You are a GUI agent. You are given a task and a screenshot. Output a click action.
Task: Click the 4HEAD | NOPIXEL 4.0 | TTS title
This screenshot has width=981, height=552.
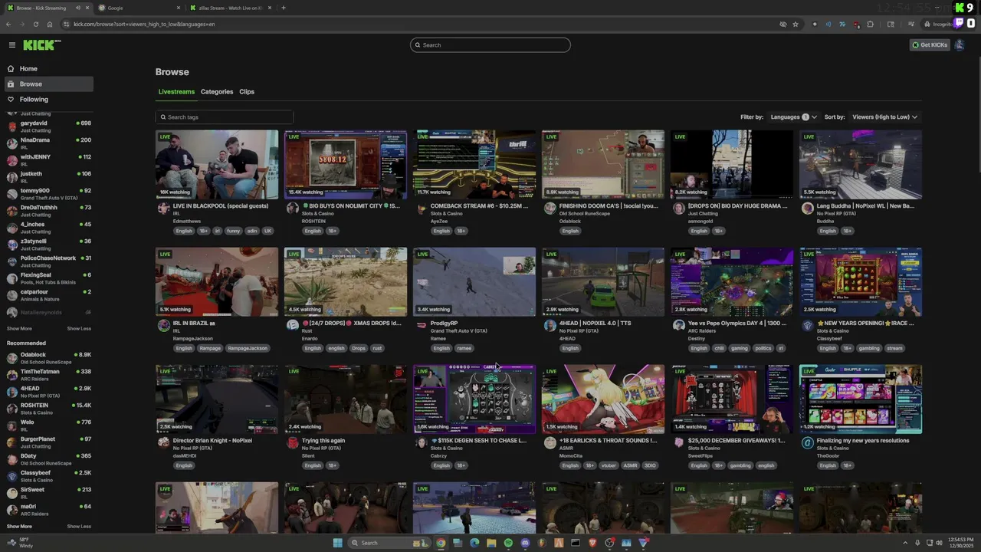pyautogui.click(x=595, y=324)
